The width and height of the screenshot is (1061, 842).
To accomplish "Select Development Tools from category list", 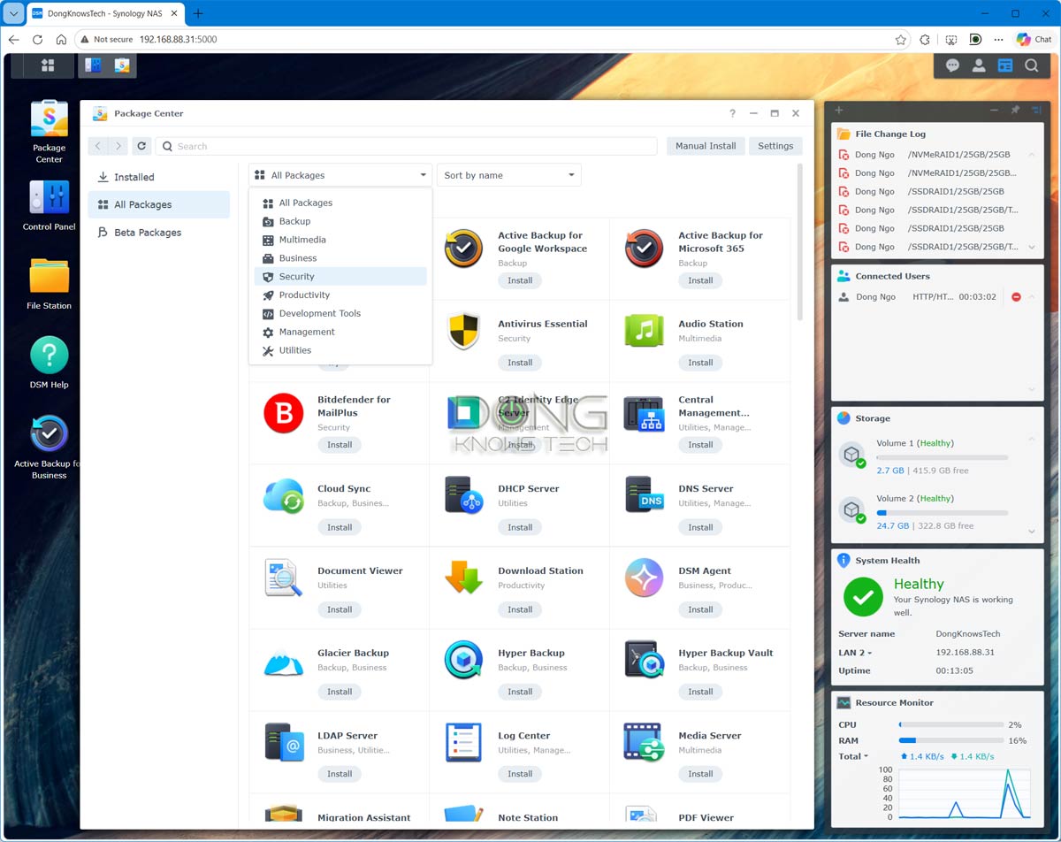I will coord(340,313).
